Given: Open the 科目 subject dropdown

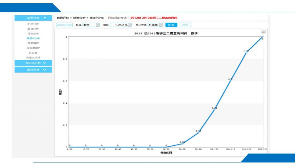Looking at the screenshot, I should point(91,25).
